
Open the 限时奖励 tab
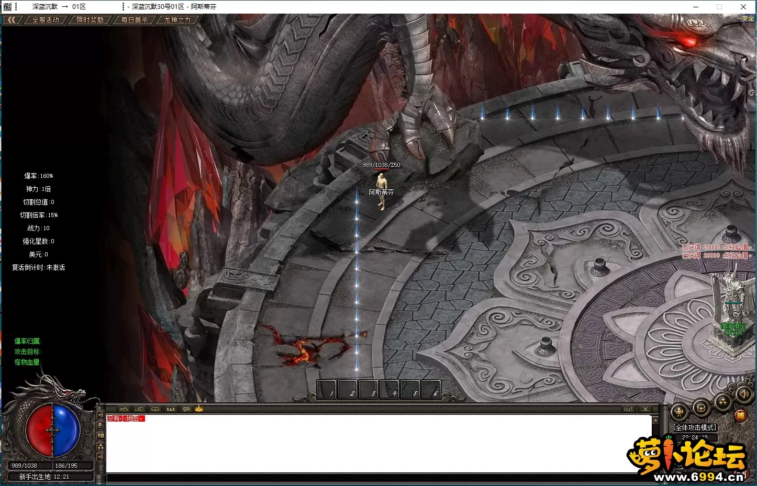[x=90, y=20]
